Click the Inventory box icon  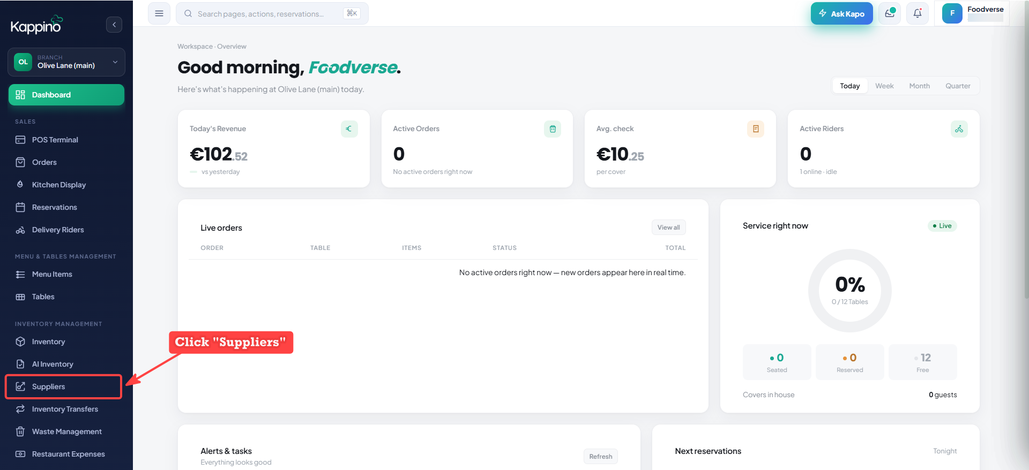(x=20, y=342)
